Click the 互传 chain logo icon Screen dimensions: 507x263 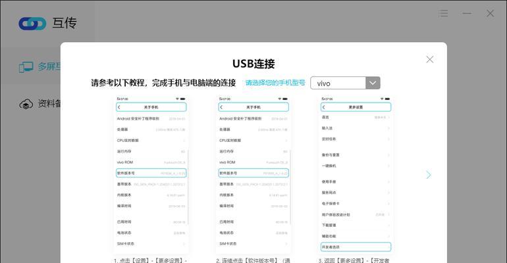(32, 24)
